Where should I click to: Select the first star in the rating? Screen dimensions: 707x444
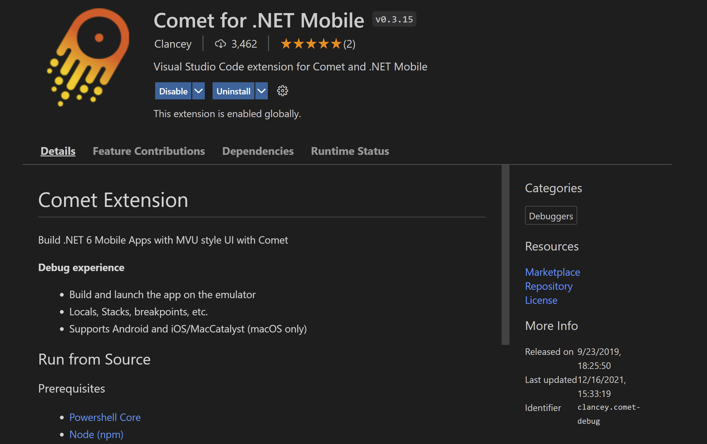point(287,44)
